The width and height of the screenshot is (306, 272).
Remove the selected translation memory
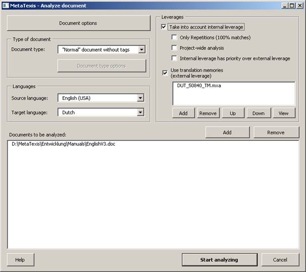[208, 113]
